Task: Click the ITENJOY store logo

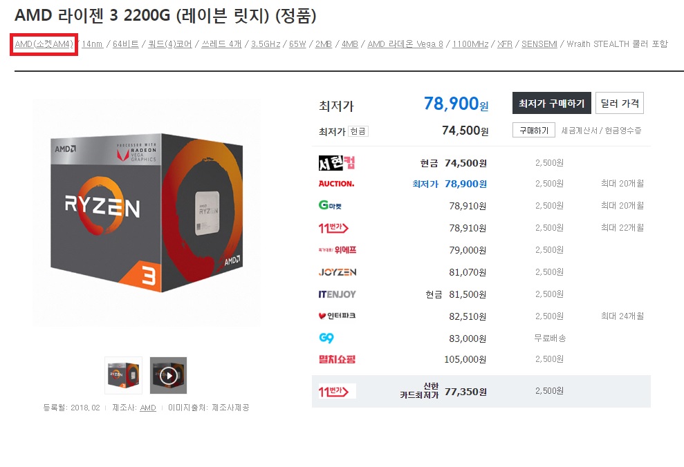Action: tap(338, 294)
